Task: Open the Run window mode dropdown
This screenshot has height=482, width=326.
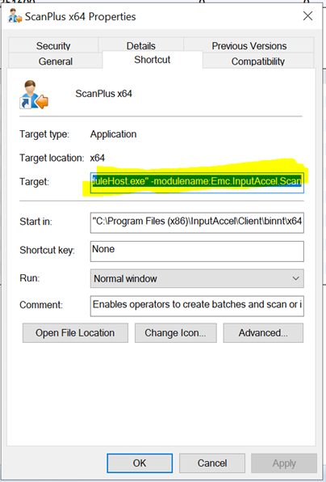Action: (x=197, y=278)
